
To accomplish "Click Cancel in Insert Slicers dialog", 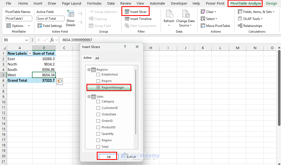I will (131, 157).
